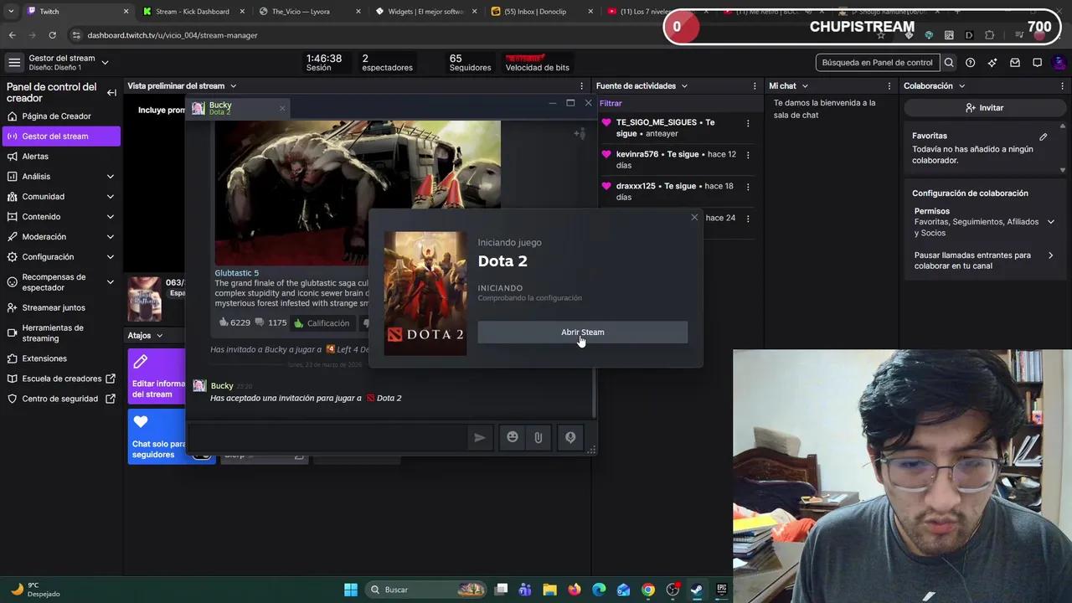Open the Twitch inbox icon
The image size is (1072, 603).
click(1015, 63)
